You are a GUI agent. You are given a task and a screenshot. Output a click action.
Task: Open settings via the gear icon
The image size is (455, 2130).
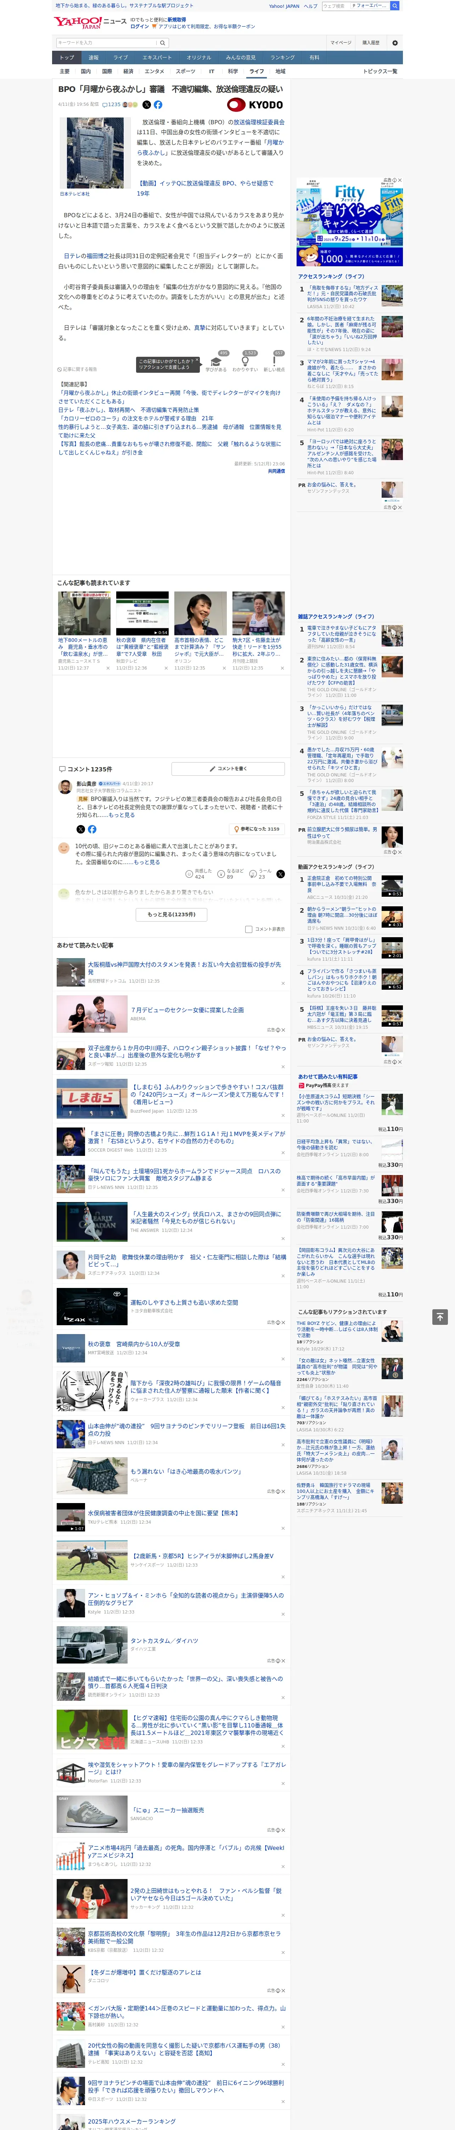click(x=394, y=42)
